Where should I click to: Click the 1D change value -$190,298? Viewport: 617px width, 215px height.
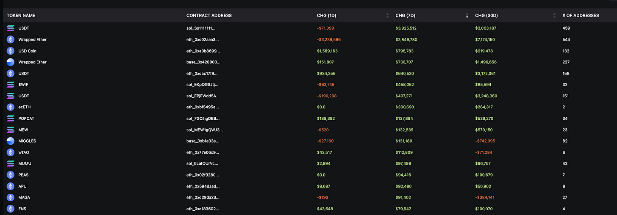(x=328, y=96)
